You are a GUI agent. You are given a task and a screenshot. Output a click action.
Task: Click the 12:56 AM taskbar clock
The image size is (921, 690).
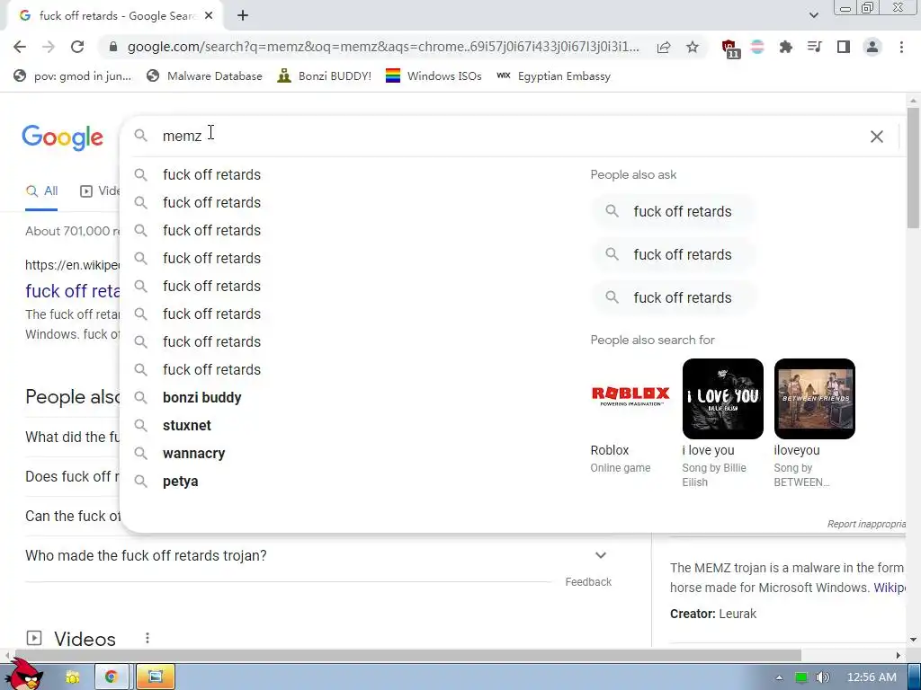point(872,677)
